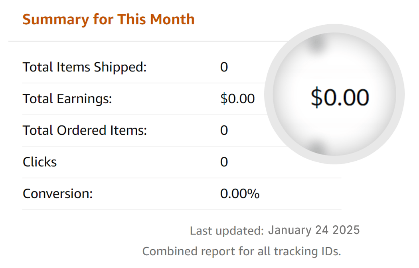Image resolution: width=419 pixels, height=268 pixels.
Task: Click the Total Items Shipped label
Action: point(85,67)
